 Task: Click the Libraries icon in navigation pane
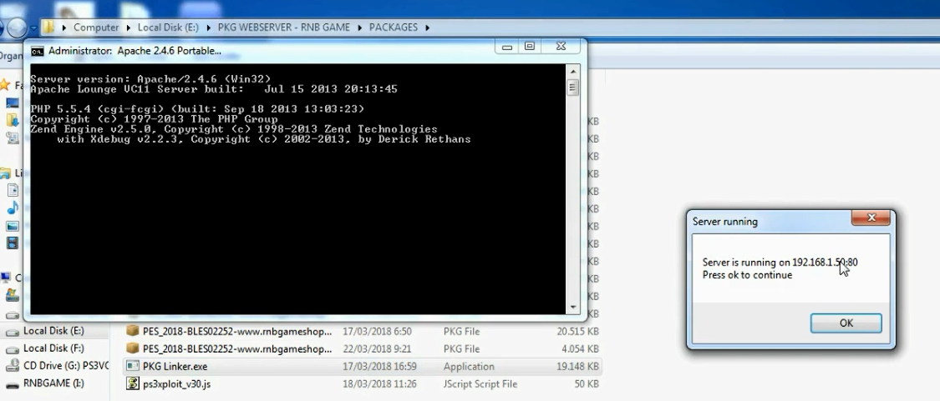tap(6, 173)
